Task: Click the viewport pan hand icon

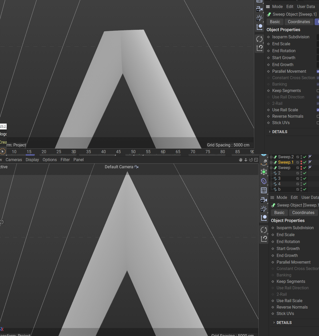Action: pyautogui.click(x=241, y=160)
